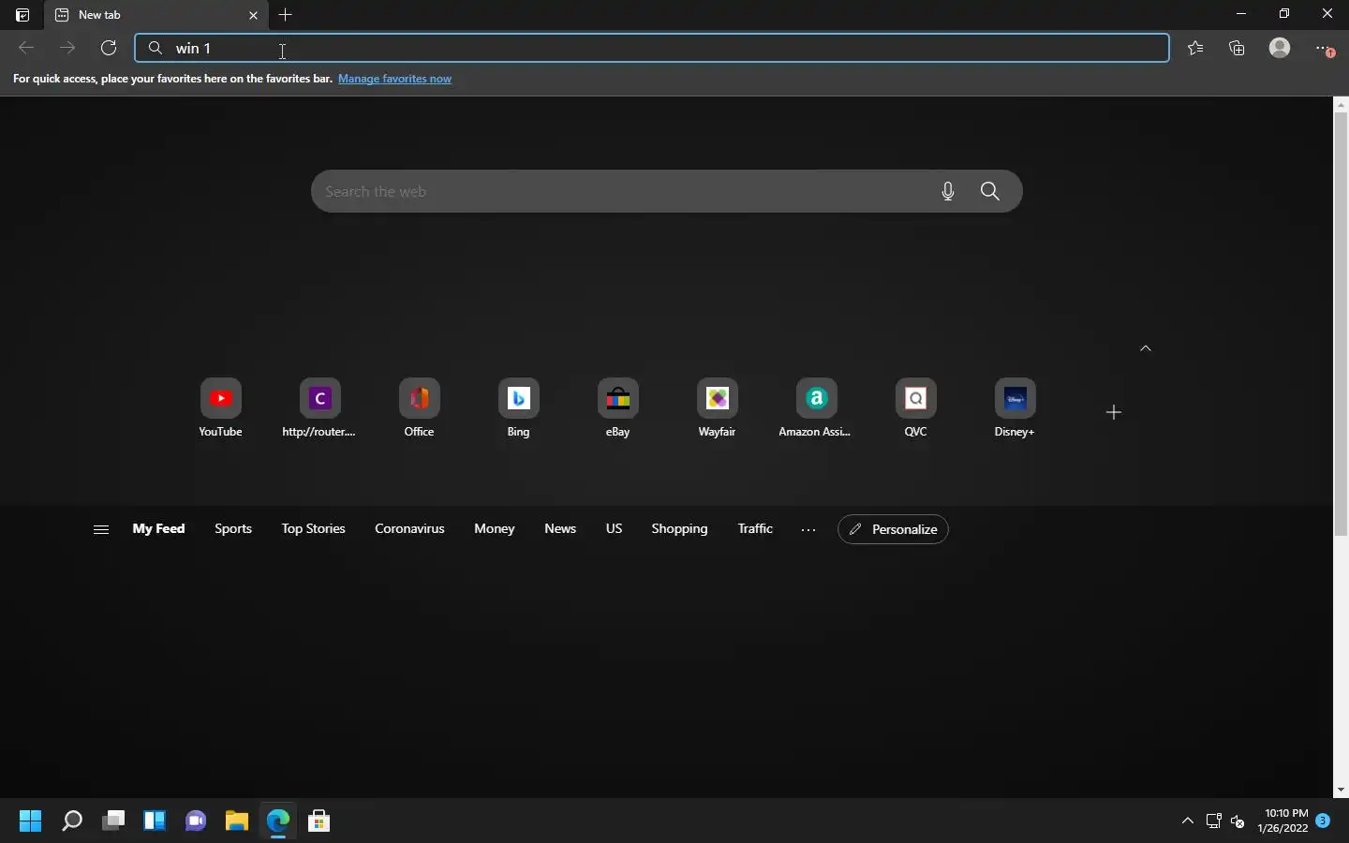The image size is (1349, 843).
Task: Open Widgets from the taskbar
Action: click(155, 821)
